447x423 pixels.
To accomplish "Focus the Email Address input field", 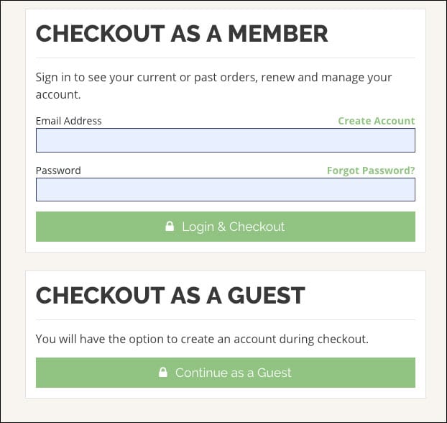I will (226, 140).
